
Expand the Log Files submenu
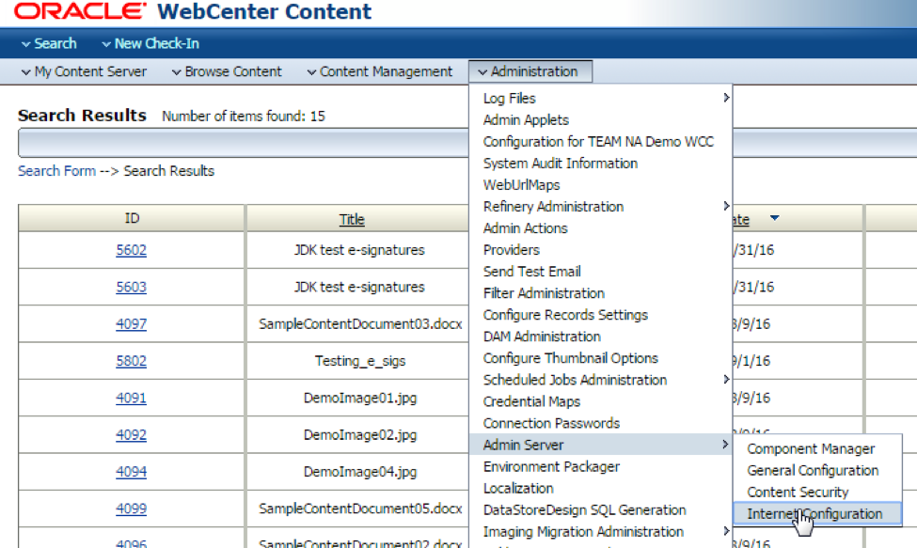[507, 98]
